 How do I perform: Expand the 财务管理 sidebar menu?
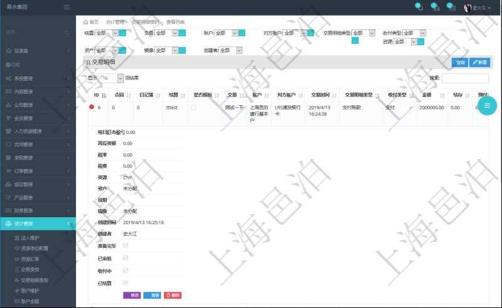tap(38, 210)
